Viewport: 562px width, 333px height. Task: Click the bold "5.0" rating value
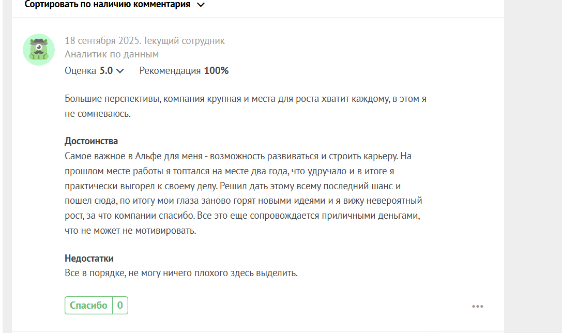(x=106, y=71)
